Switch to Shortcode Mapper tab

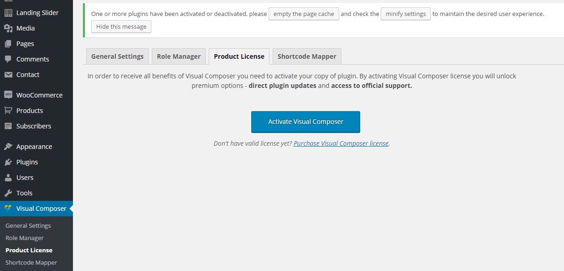point(307,56)
